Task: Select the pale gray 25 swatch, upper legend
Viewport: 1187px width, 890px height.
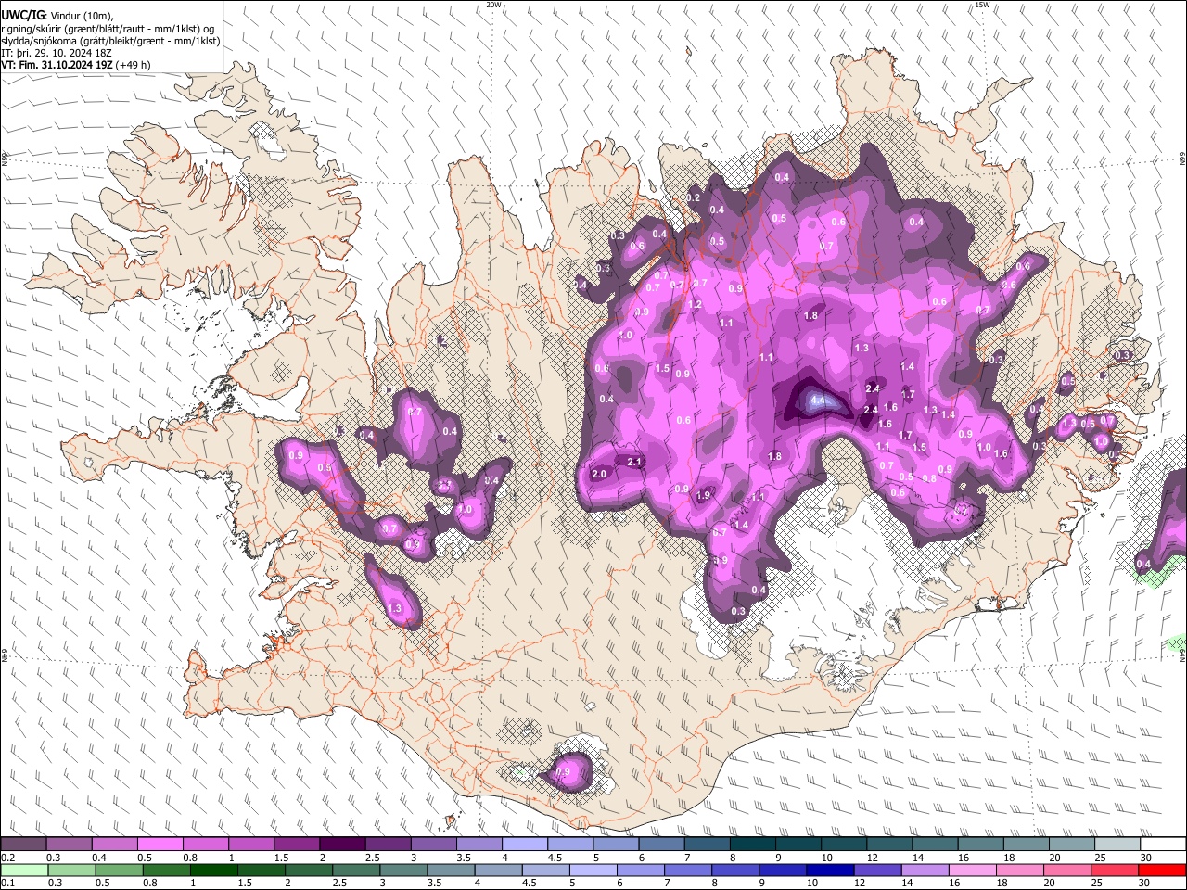Action: (x=1118, y=845)
